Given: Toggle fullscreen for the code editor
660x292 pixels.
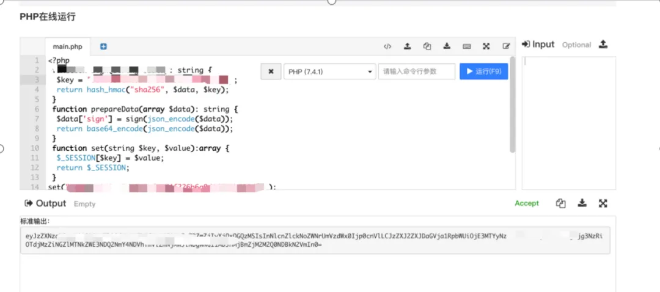Looking at the screenshot, I should 486,46.
